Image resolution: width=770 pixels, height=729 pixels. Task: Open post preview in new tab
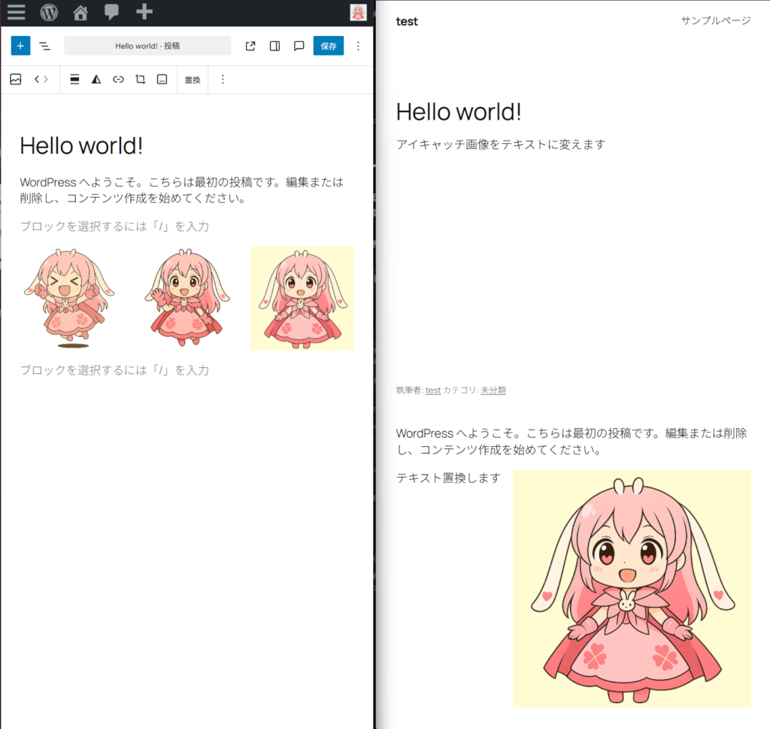point(250,46)
